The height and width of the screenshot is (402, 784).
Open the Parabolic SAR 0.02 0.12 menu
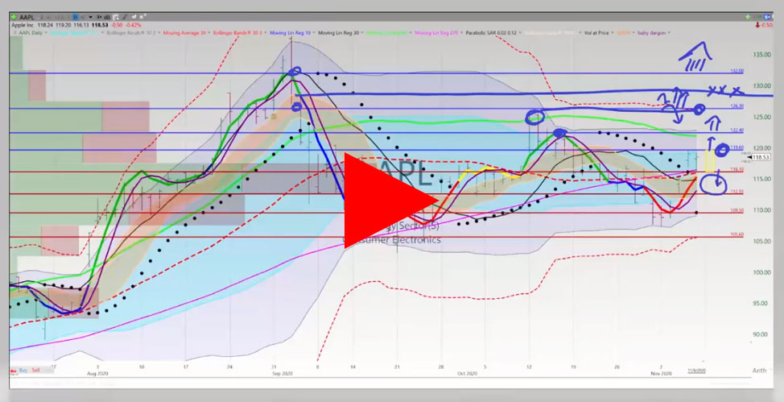coord(493,33)
